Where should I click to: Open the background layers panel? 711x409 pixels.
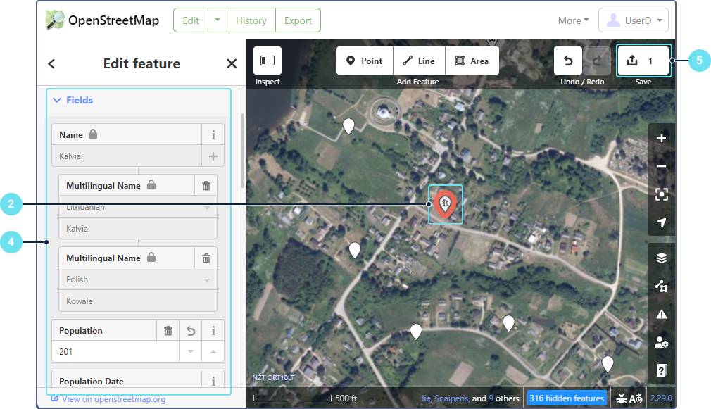[x=661, y=258]
